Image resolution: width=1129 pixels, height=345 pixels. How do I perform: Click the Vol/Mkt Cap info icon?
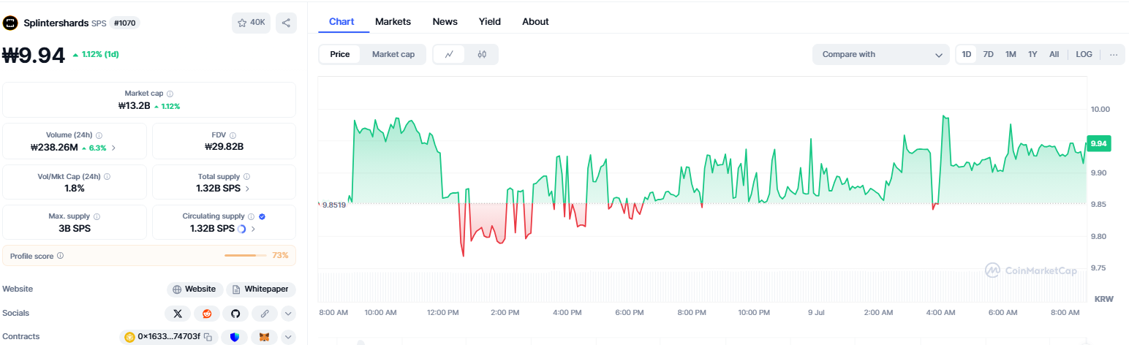click(107, 177)
